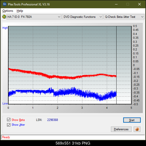Toggle the Show Jitter checkbox
The image size is (146, 146).
pyautogui.click(x=9, y=125)
